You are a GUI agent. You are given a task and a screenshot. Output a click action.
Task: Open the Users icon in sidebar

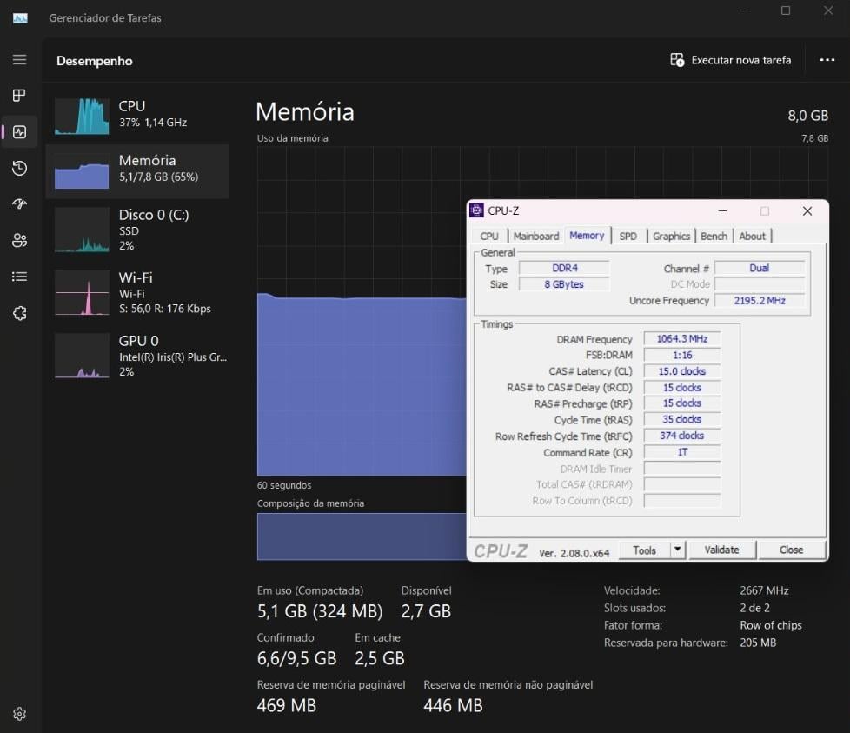click(19, 240)
